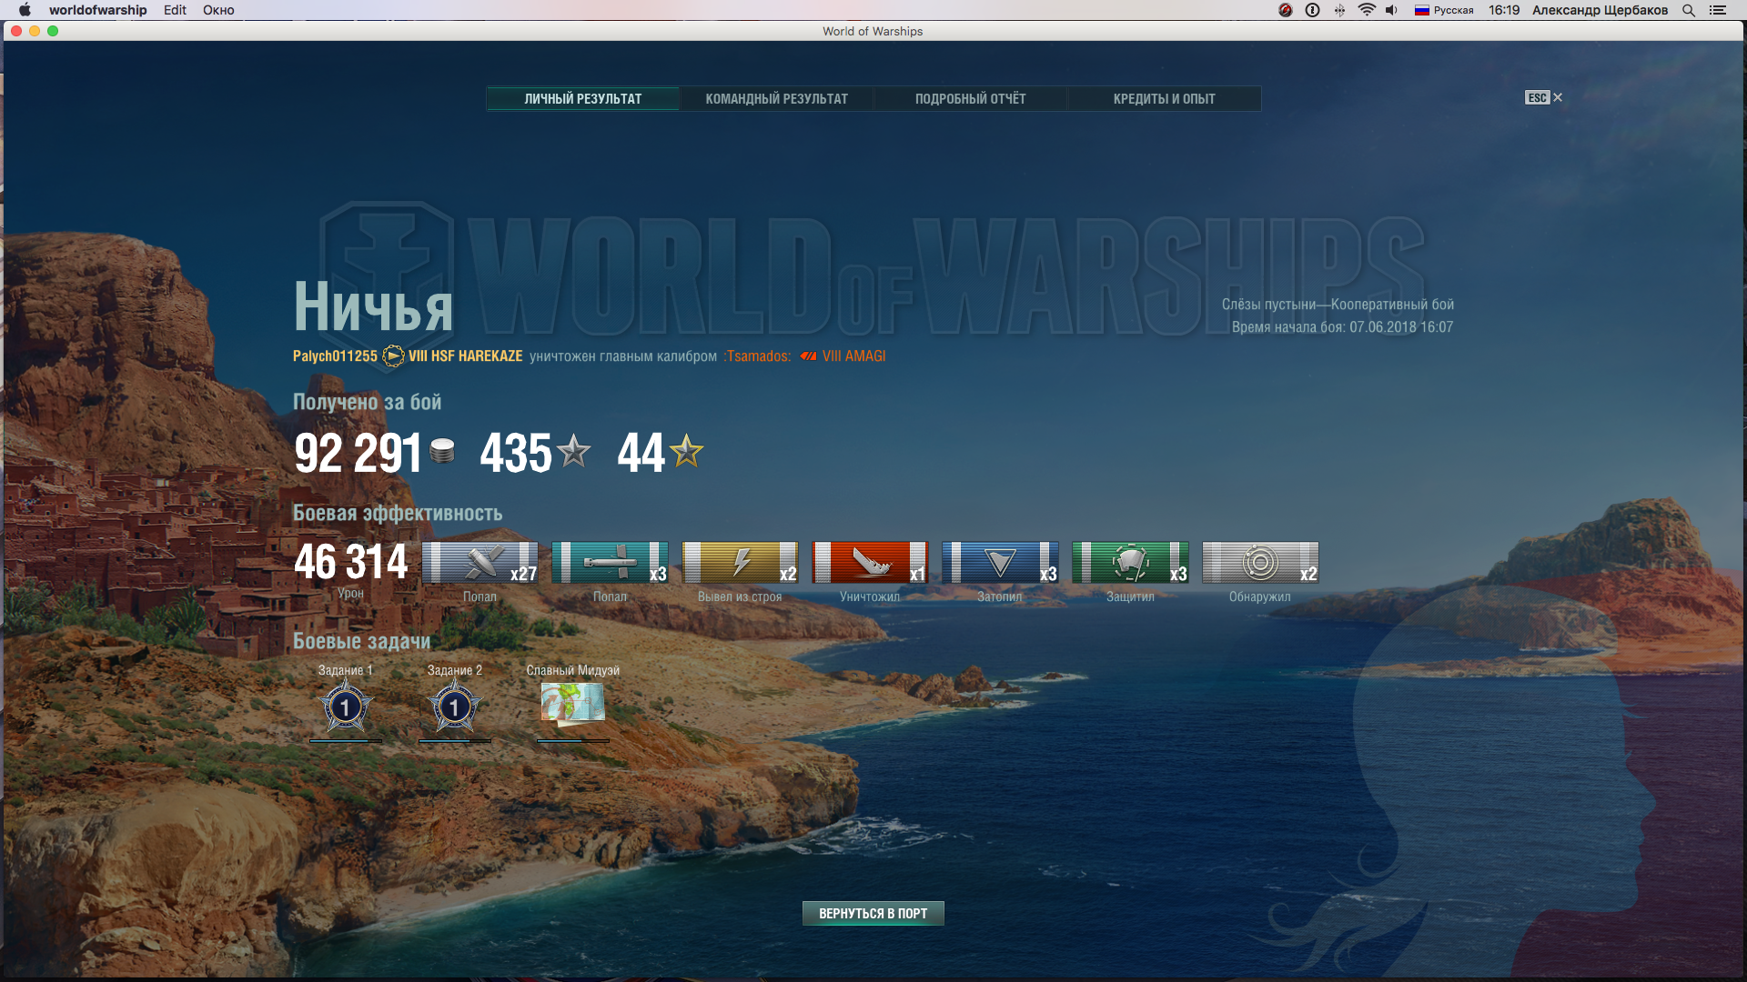
Task: Click the free experience value 44
Action: pyautogui.click(x=641, y=453)
